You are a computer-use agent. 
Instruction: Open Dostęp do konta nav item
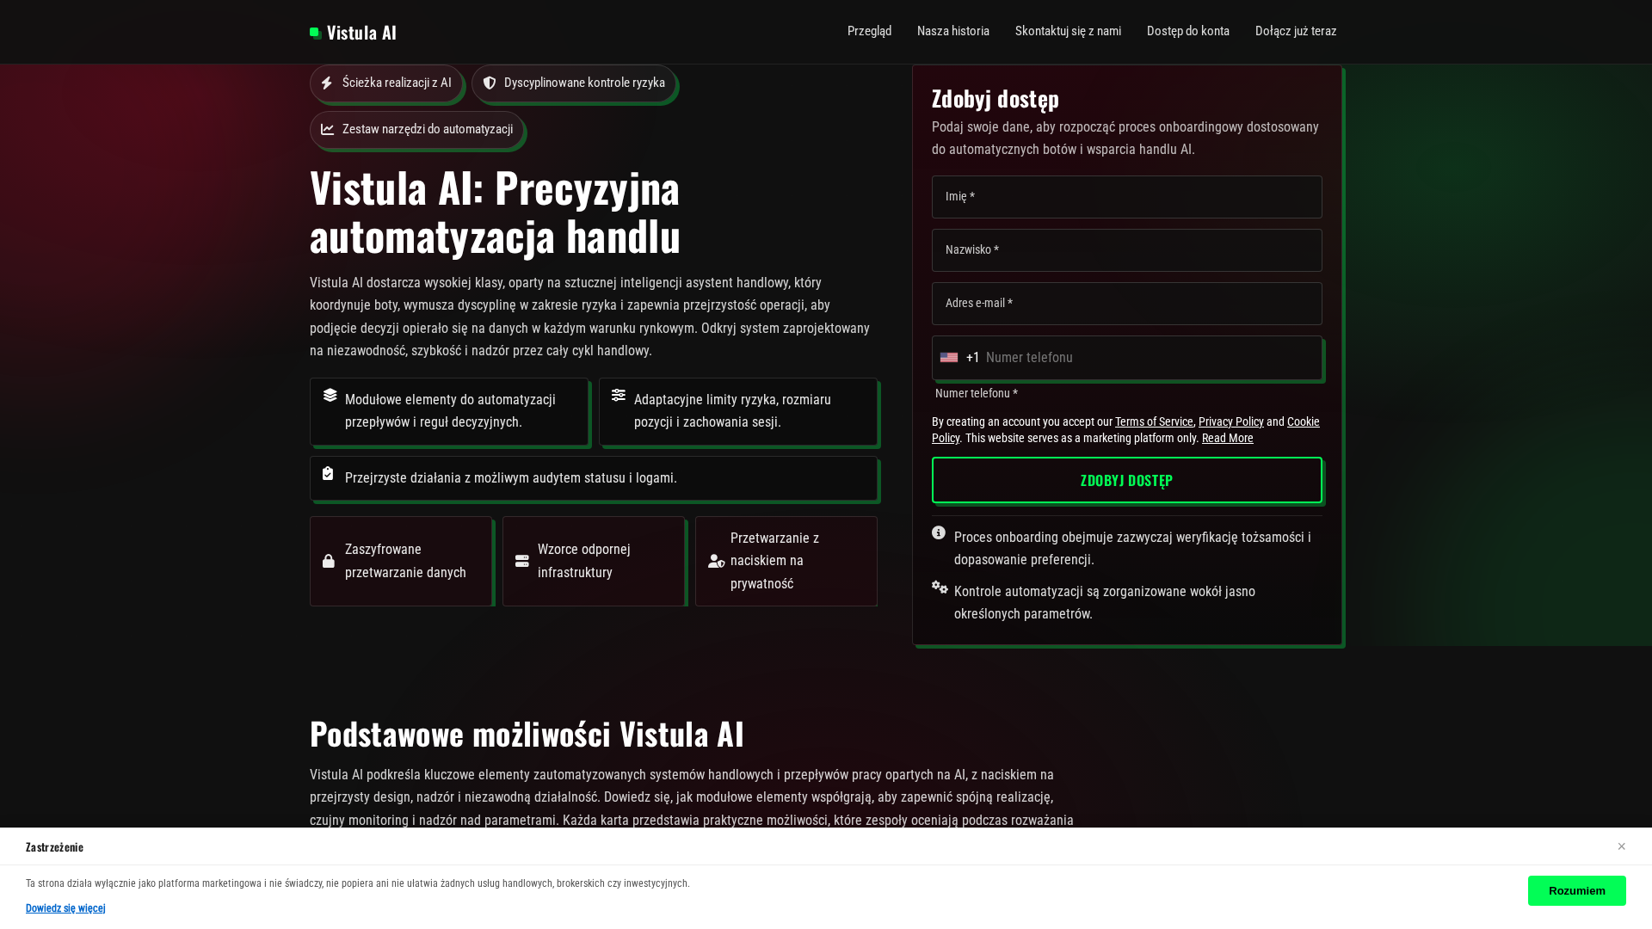tap(1188, 31)
